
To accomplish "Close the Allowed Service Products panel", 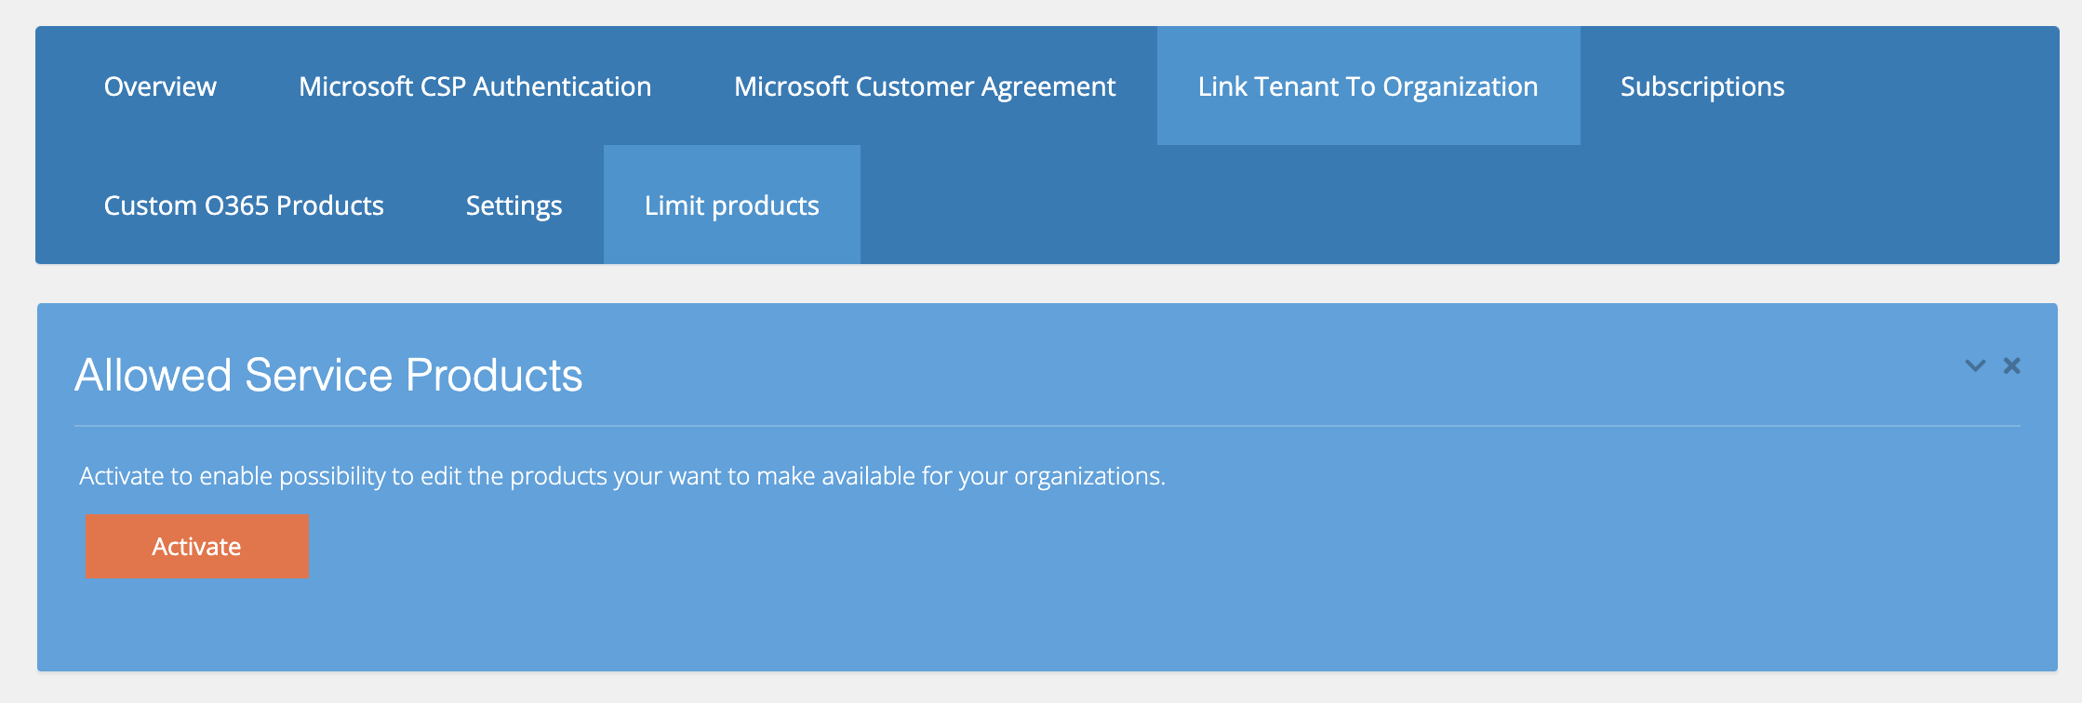I will (2011, 365).
